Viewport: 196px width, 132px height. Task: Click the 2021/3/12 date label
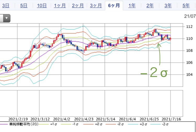(40, 119)
